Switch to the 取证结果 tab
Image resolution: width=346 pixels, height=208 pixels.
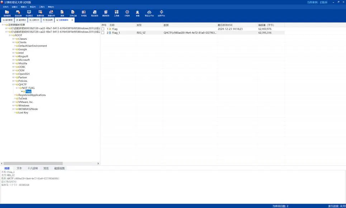coord(48,20)
